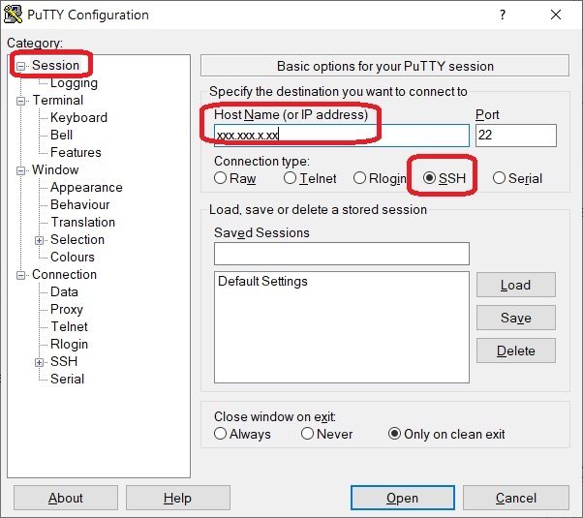Click the Host Name input field
The image size is (583, 518).
(x=341, y=136)
